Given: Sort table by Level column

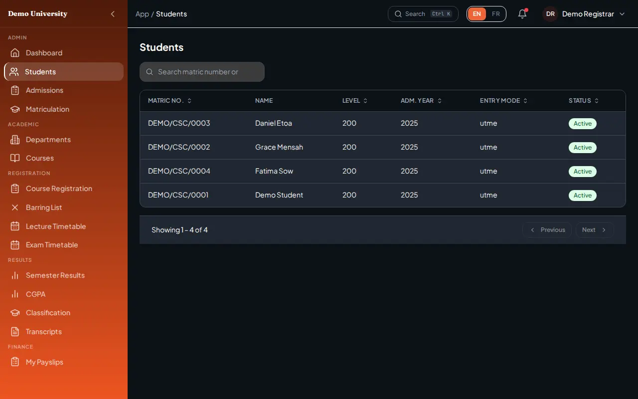Looking at the screenshot, I should pos(355,101).
